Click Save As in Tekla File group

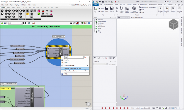point(112,9)
